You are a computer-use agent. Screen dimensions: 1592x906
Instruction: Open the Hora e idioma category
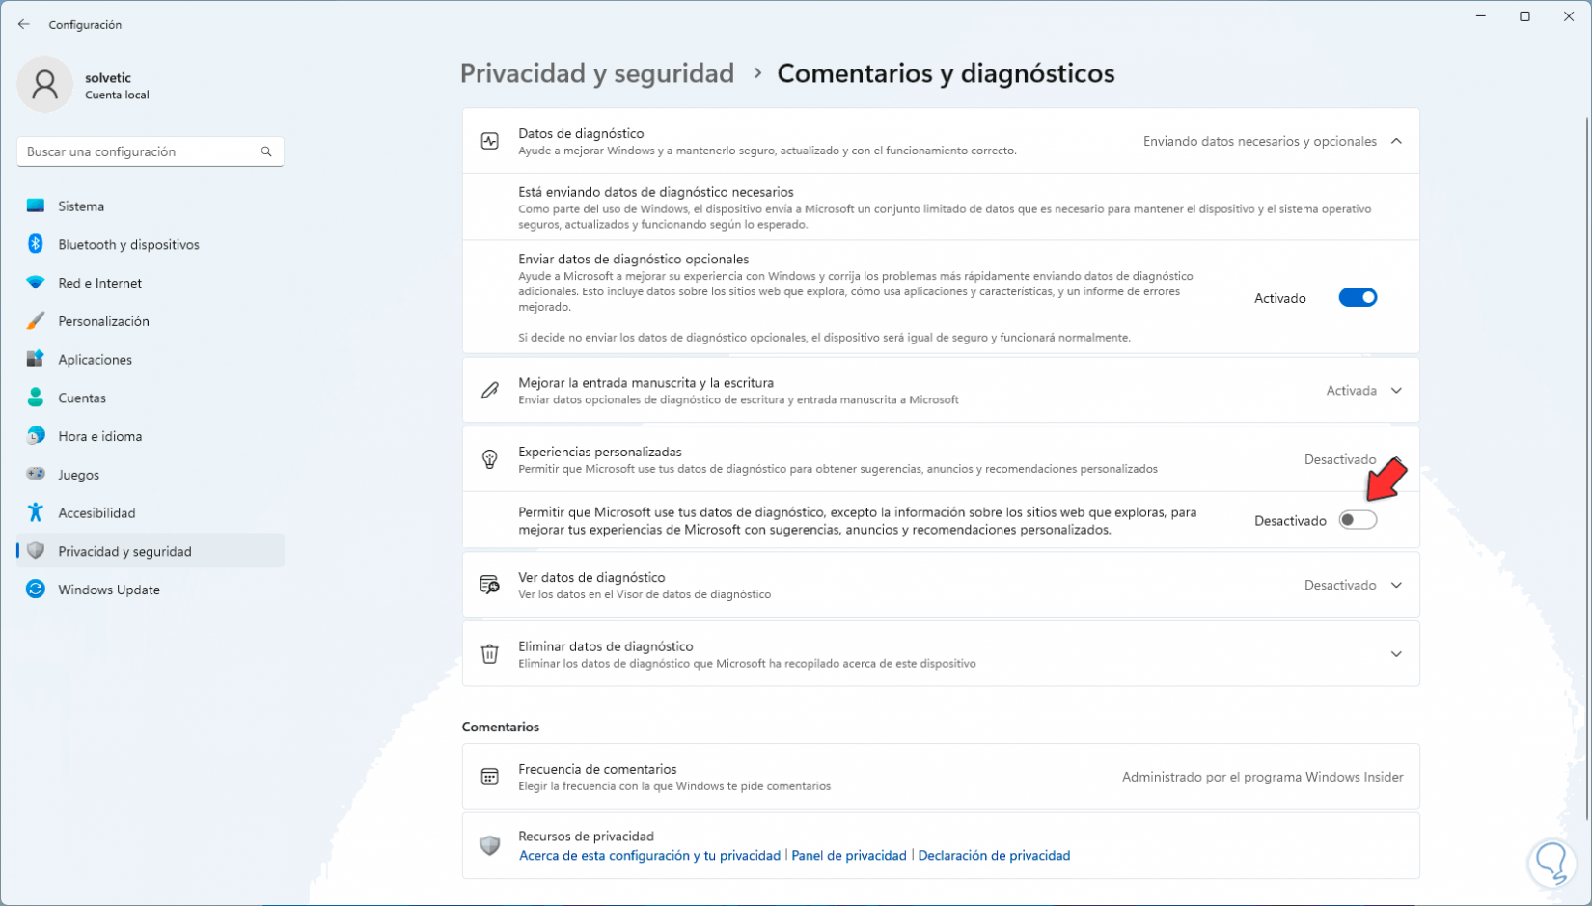99,436
